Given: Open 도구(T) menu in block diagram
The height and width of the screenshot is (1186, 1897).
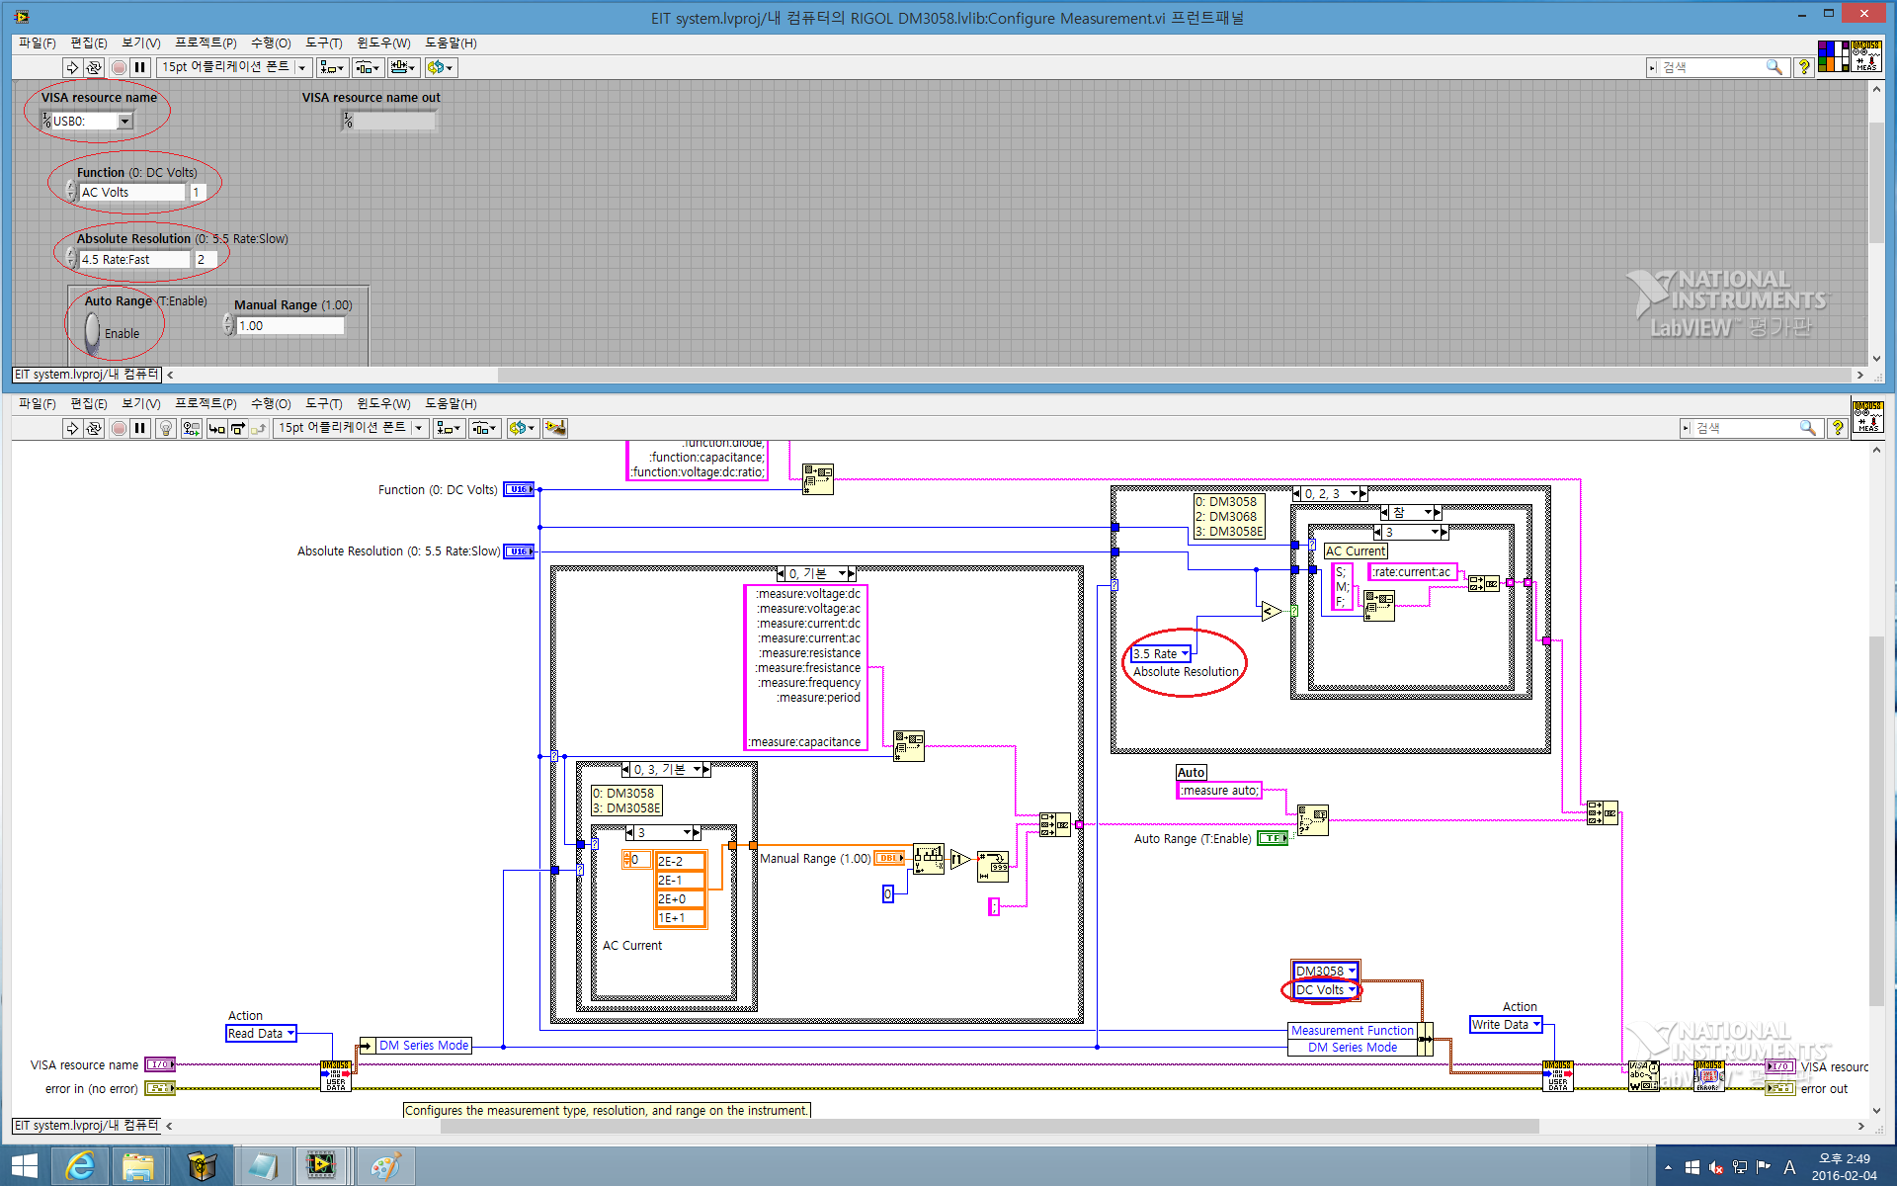Looking at the screenshot, I should point(324,403).
